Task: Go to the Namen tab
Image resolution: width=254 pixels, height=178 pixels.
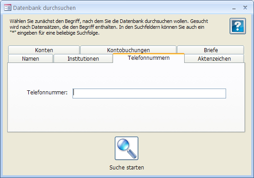Action: point(31,58)
